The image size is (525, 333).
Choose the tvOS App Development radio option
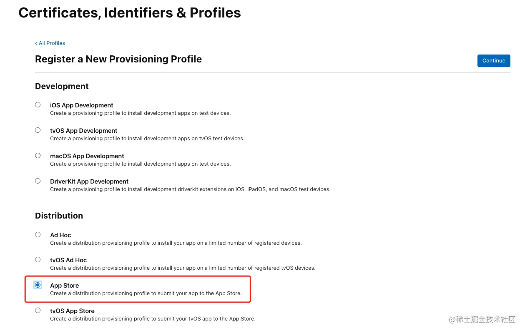(38, 130)
